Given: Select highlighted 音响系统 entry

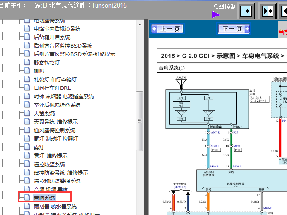Looking at the screenshot, I should (44, 198).
